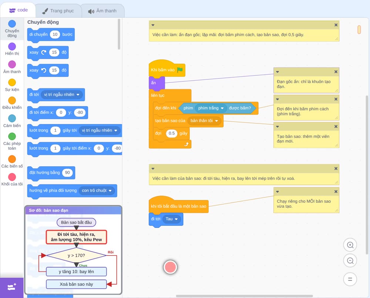Viewport: 370px width, 298px height.
Task: Open the Hiển thị block category
Action: coord(12,49)
